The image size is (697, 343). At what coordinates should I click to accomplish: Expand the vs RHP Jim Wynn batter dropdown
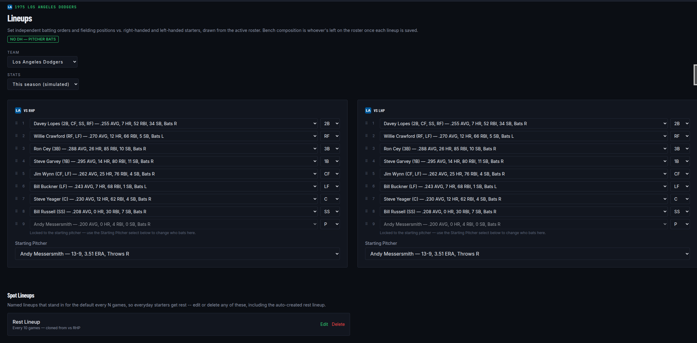point(174,174)
